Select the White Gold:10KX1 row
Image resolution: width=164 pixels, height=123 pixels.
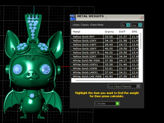105,65
